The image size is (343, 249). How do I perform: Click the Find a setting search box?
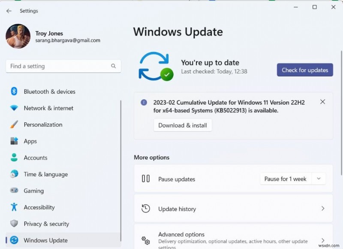click(63, 66)
